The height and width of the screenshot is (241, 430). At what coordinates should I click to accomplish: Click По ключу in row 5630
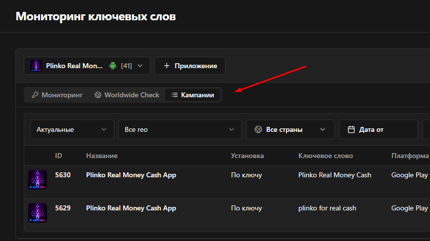pos(246,175)
